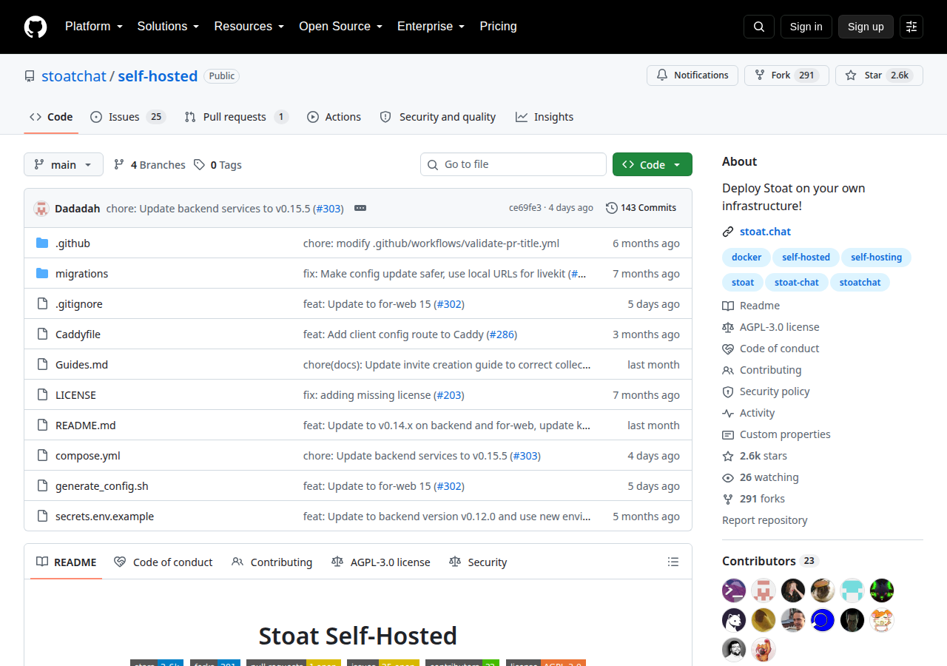This screenshot has width=947, height=666.
Task: Open README outline list icon
Action: tap(673, 562)
